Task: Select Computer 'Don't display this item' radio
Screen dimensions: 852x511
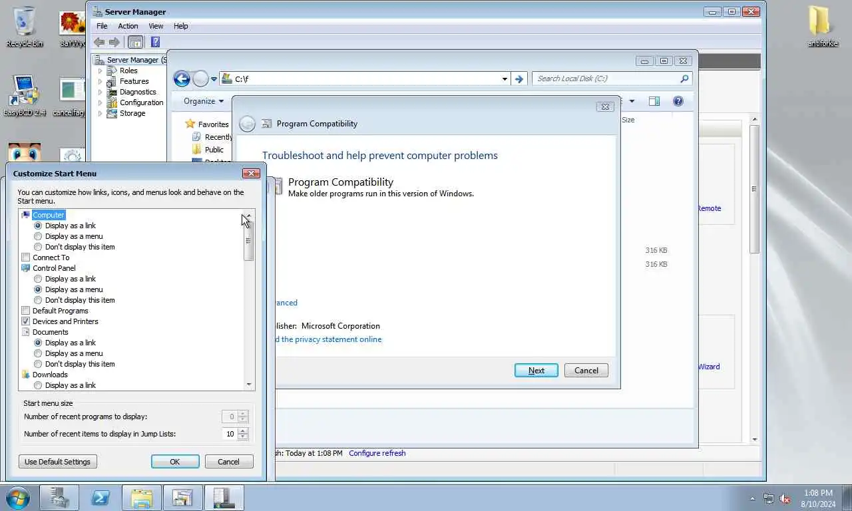Action: (38, 247)
